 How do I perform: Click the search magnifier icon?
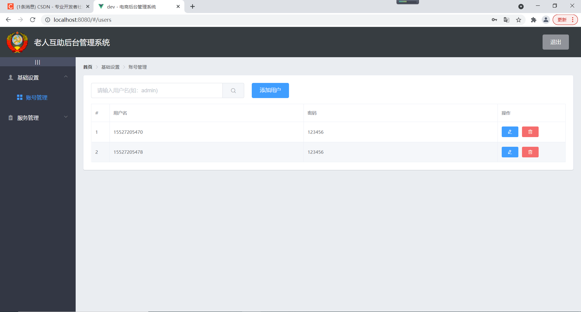tap(233, 90)
